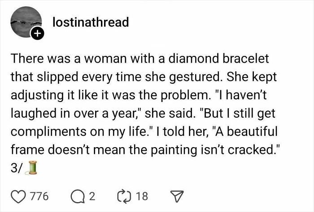Repost using the circular arrows icon
This screenshot has height=212, width=314.
[124, 196]
